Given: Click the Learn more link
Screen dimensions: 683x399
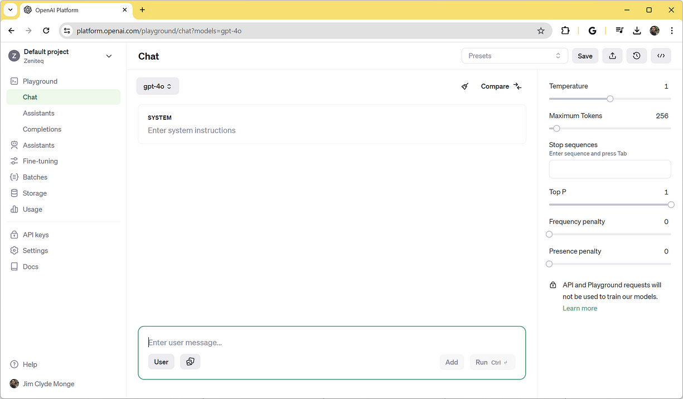Looking at the screenshot, I should click(579, 308).
